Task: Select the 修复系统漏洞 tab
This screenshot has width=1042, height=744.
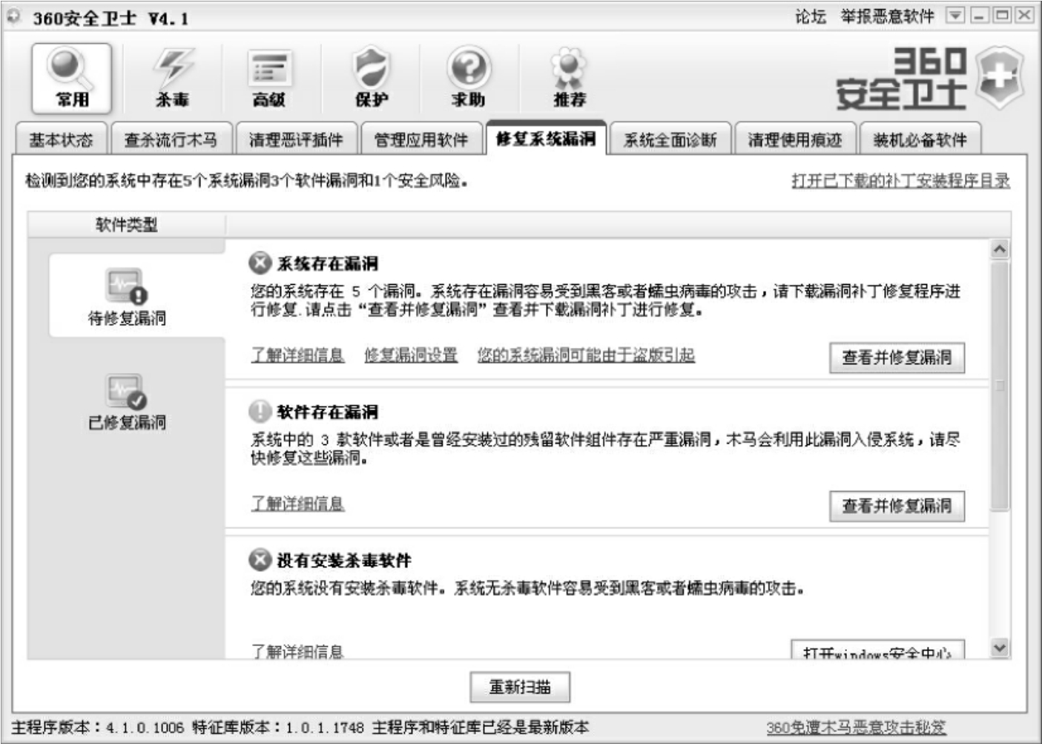Action: [546, 137]
